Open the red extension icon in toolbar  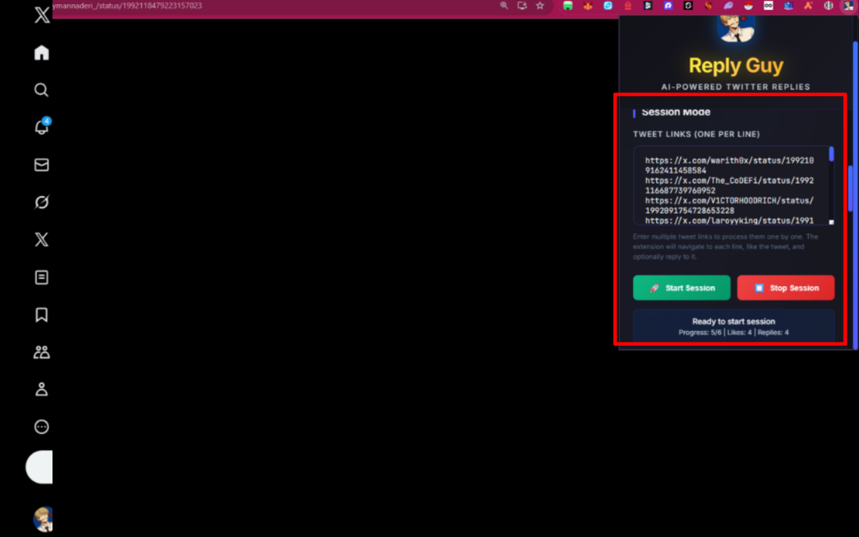[628, 5]
